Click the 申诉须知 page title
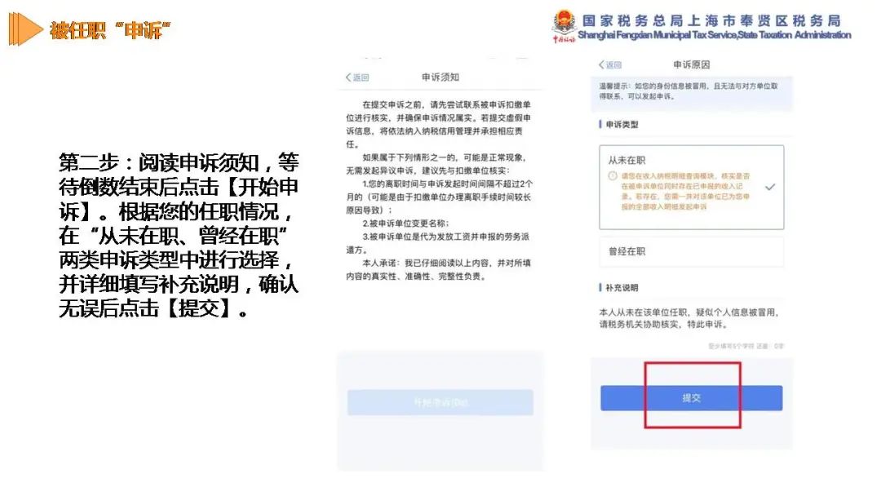881x496 pixels. (x=440, y=77)
